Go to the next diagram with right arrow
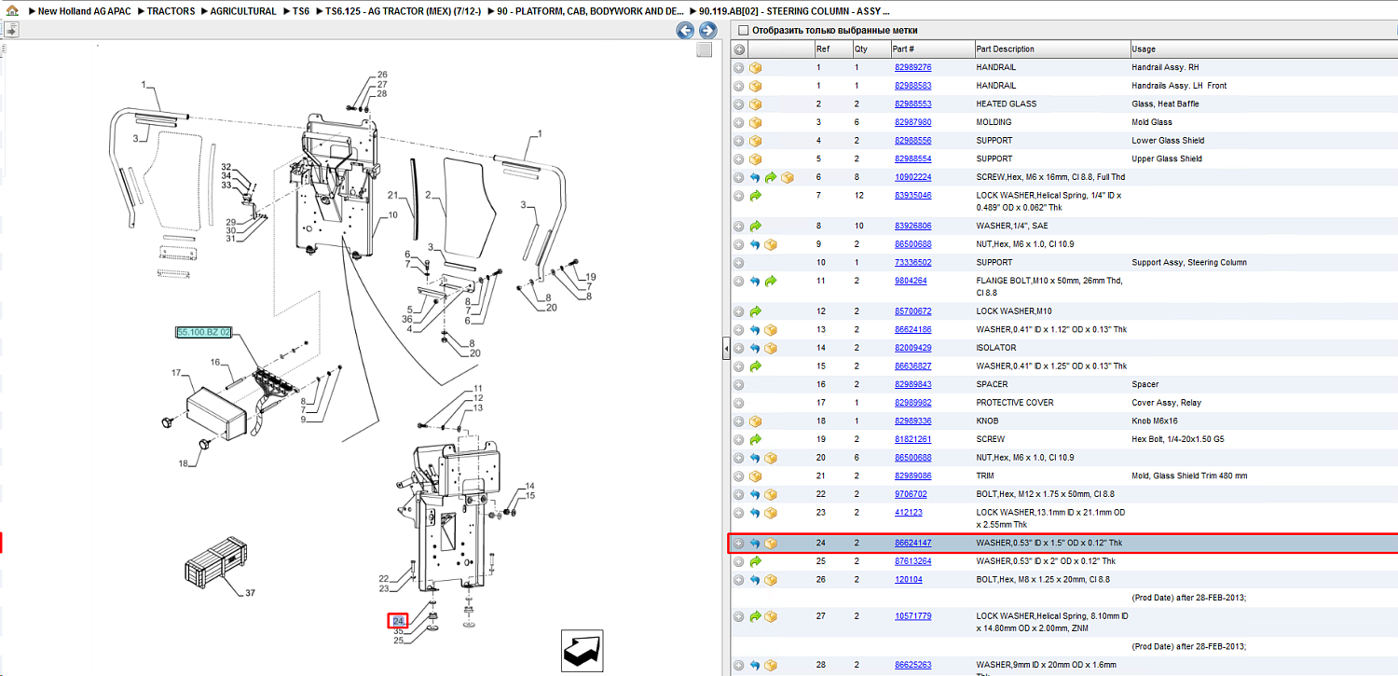 click(707, 31)
